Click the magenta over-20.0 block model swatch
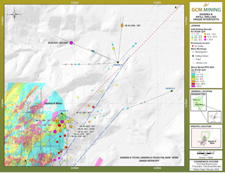The height and width of the screenshot is (173, 225). 193,86
